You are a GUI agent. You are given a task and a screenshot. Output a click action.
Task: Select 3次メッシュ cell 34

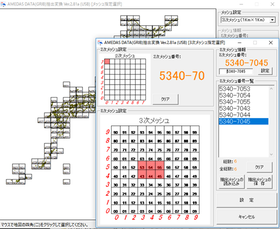(151, 183)
